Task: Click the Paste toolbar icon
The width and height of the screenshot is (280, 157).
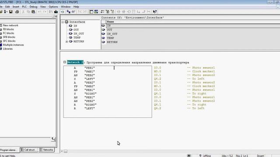Action: [33, 12]
